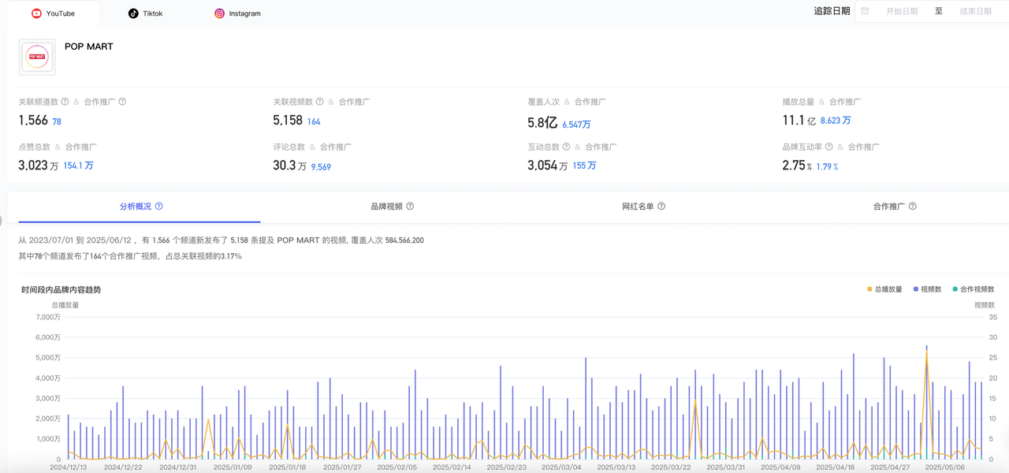
Task: Click help icon next to 互动总数
Action: pyautogui.click(x=566, y=147)
